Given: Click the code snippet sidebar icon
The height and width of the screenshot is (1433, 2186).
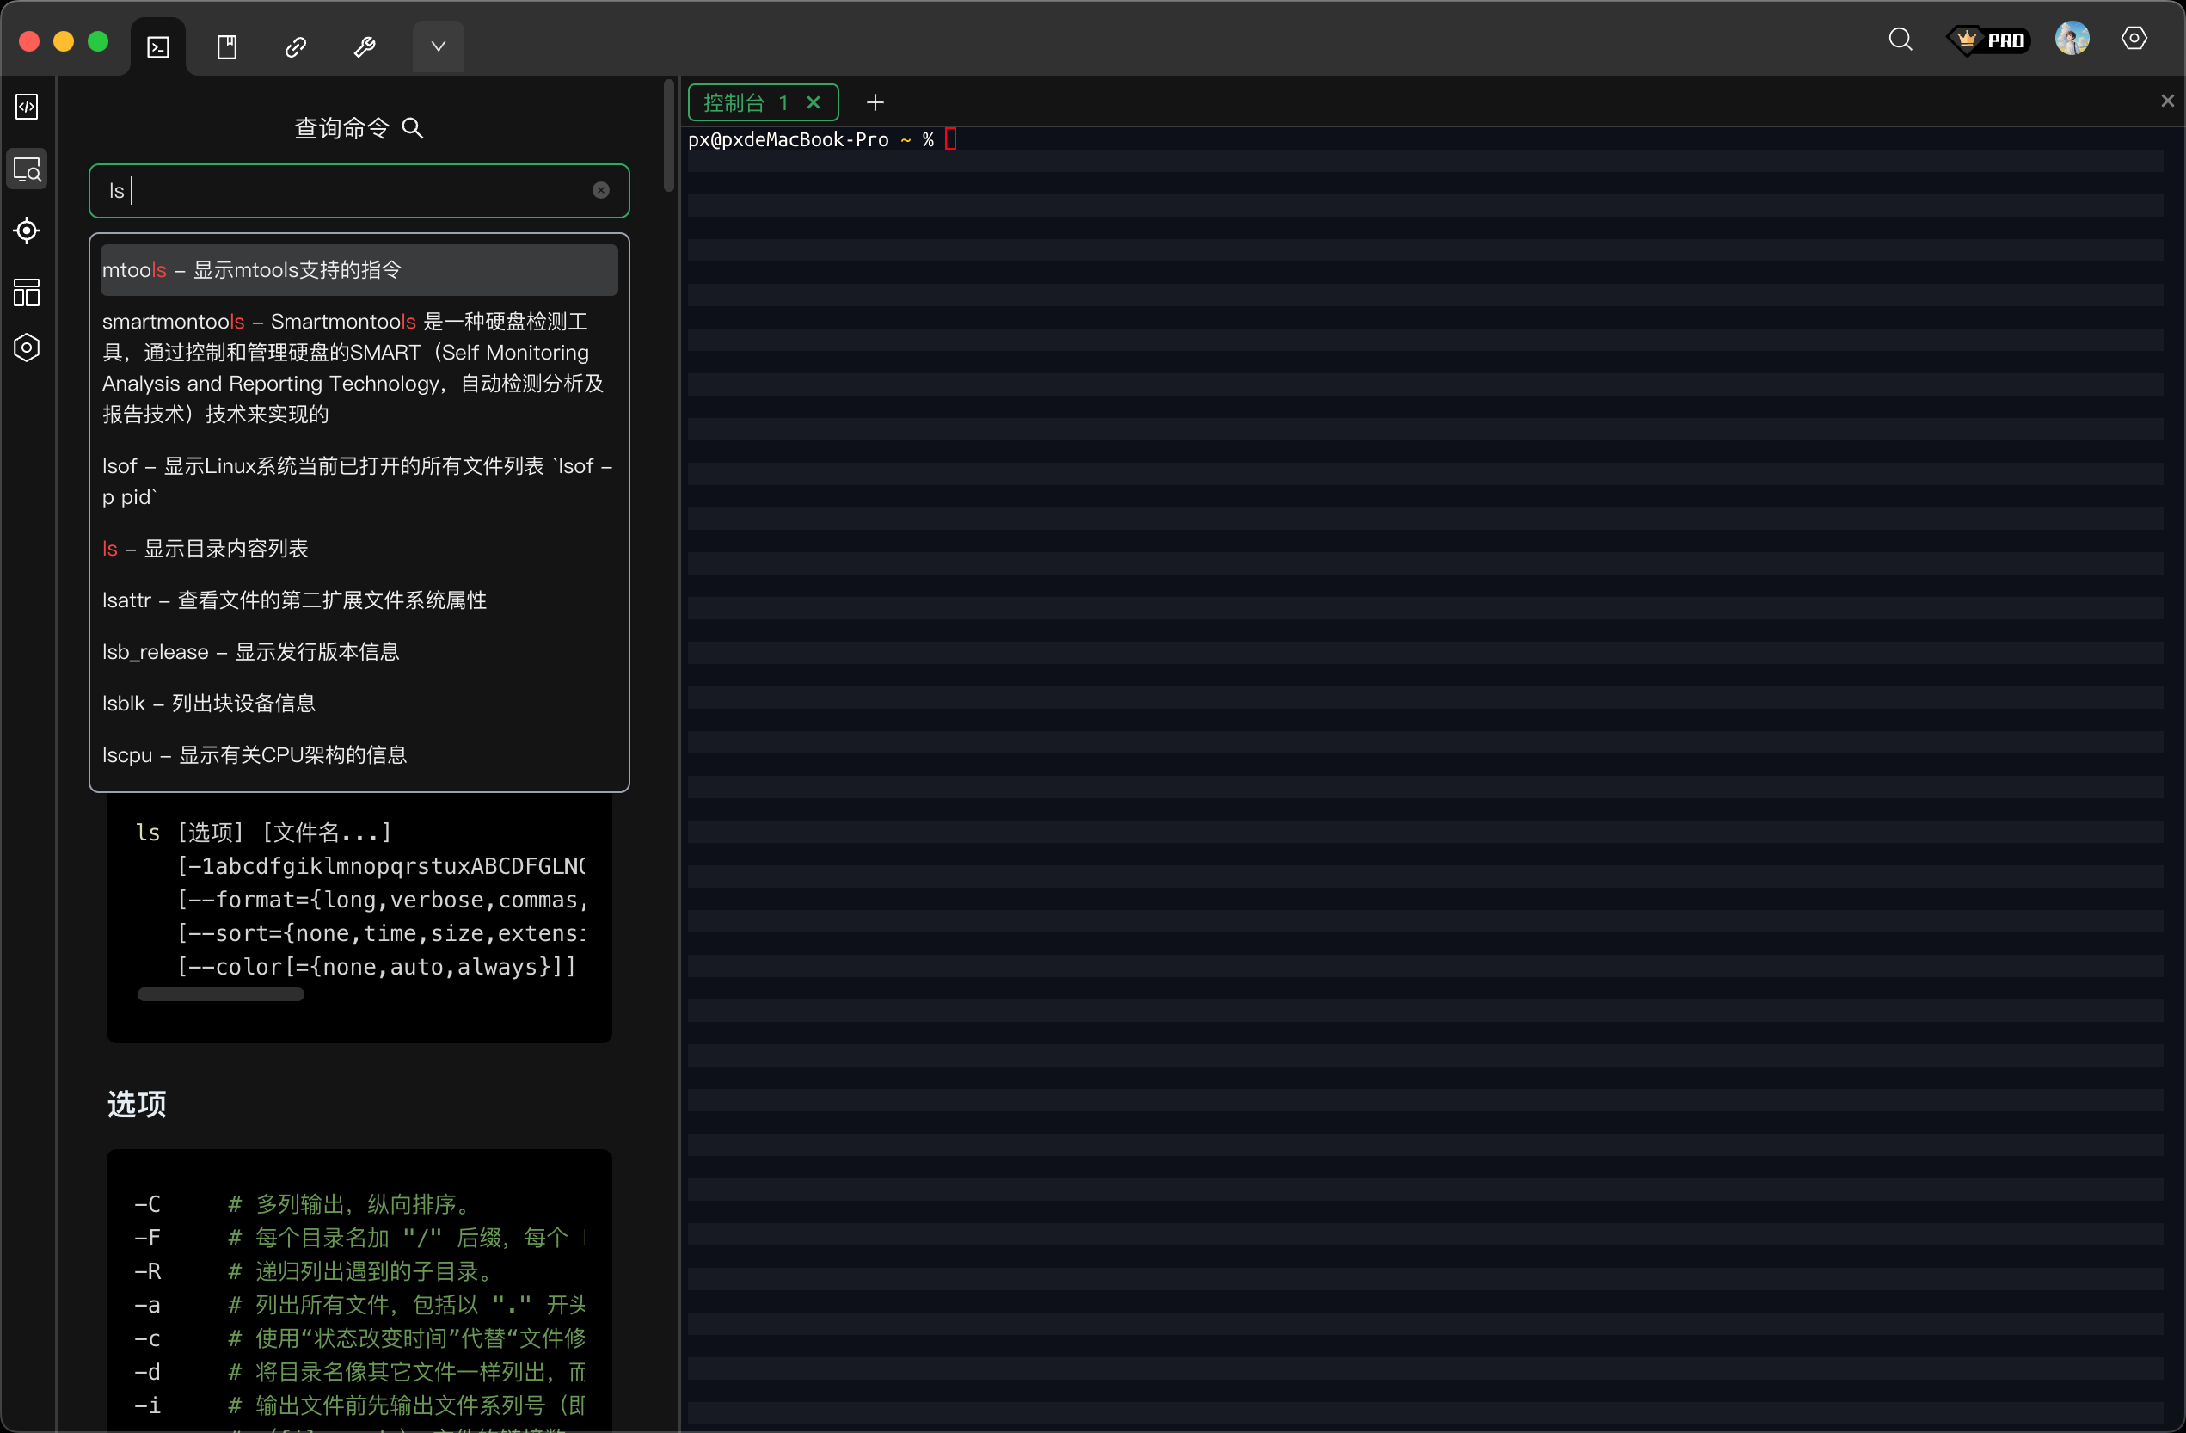Looking at the screenshot, I should (27, 107).
